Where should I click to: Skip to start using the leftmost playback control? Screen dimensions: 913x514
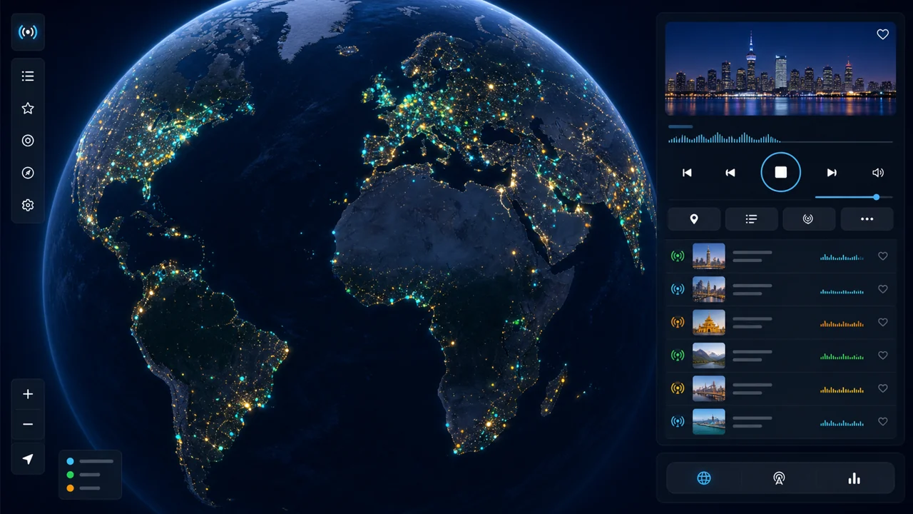click(x=687, y=173)
